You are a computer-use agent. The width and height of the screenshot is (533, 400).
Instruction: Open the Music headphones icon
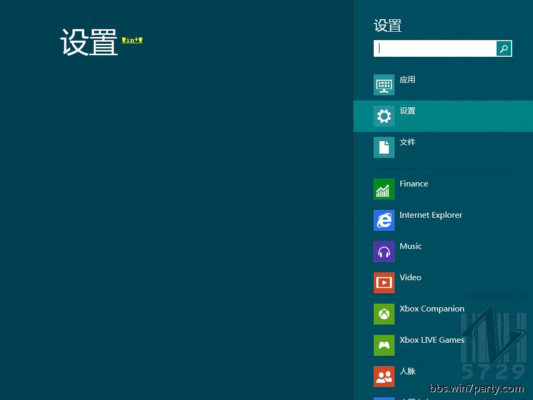384,252
